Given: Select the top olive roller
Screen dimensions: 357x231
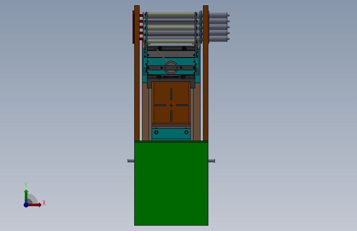Looking at the screenshot, I should [171, 15].
